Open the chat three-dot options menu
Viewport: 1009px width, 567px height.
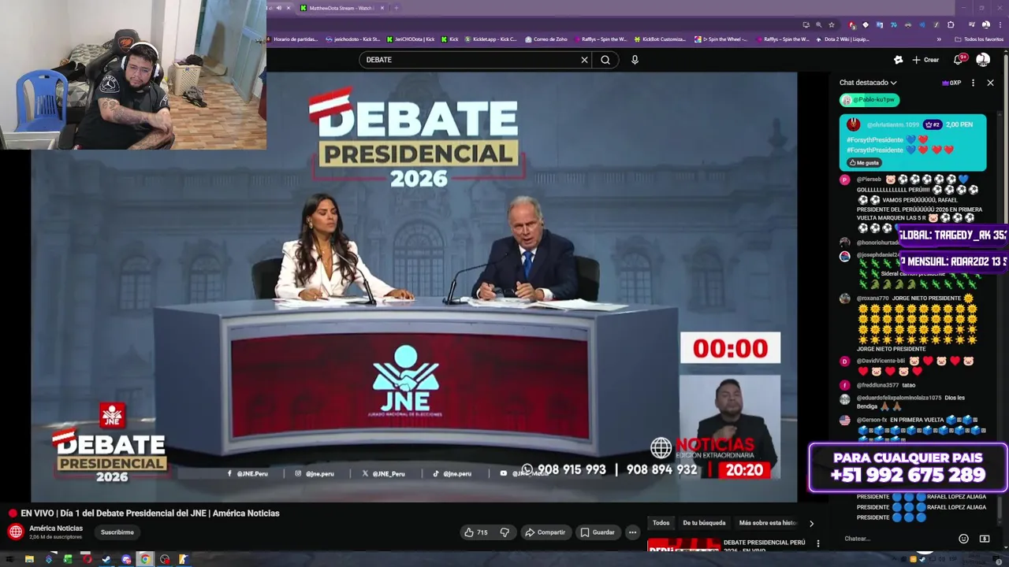pyautogui.click(x=973, y=83)
